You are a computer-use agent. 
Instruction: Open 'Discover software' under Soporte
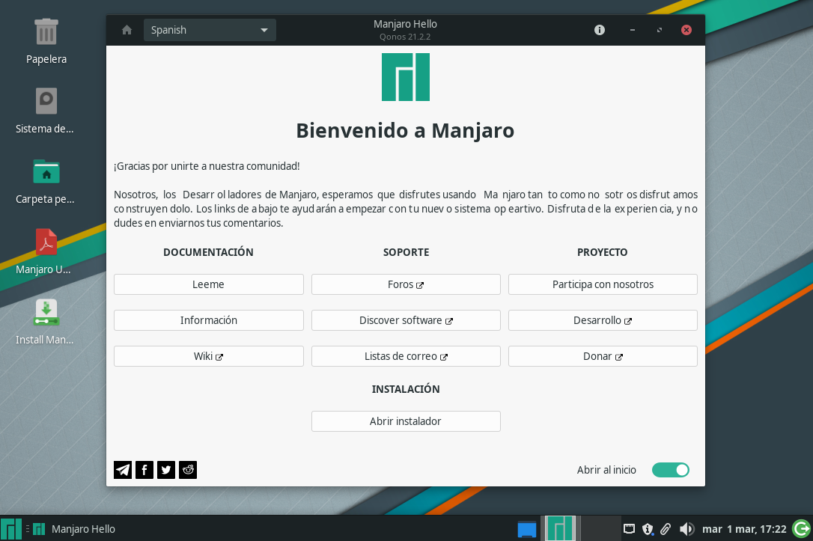pos(405,320)
